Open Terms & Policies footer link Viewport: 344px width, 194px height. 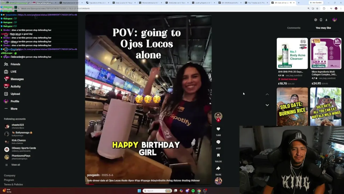click(x=13, y=185)
